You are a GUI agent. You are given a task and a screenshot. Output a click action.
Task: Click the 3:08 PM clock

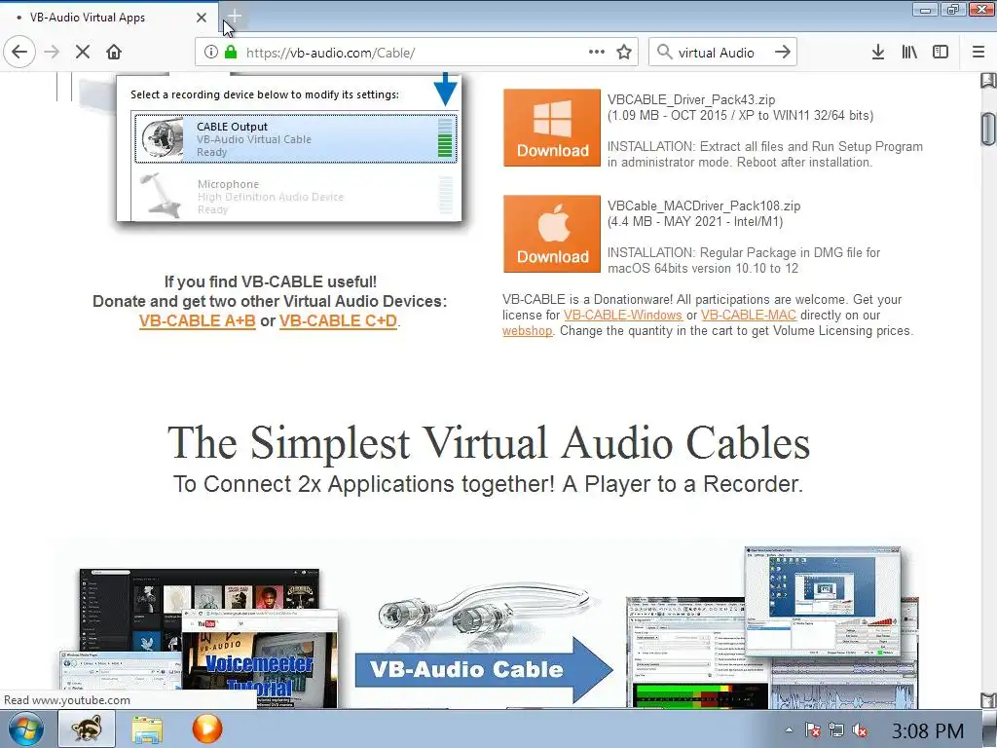point(928,730)
